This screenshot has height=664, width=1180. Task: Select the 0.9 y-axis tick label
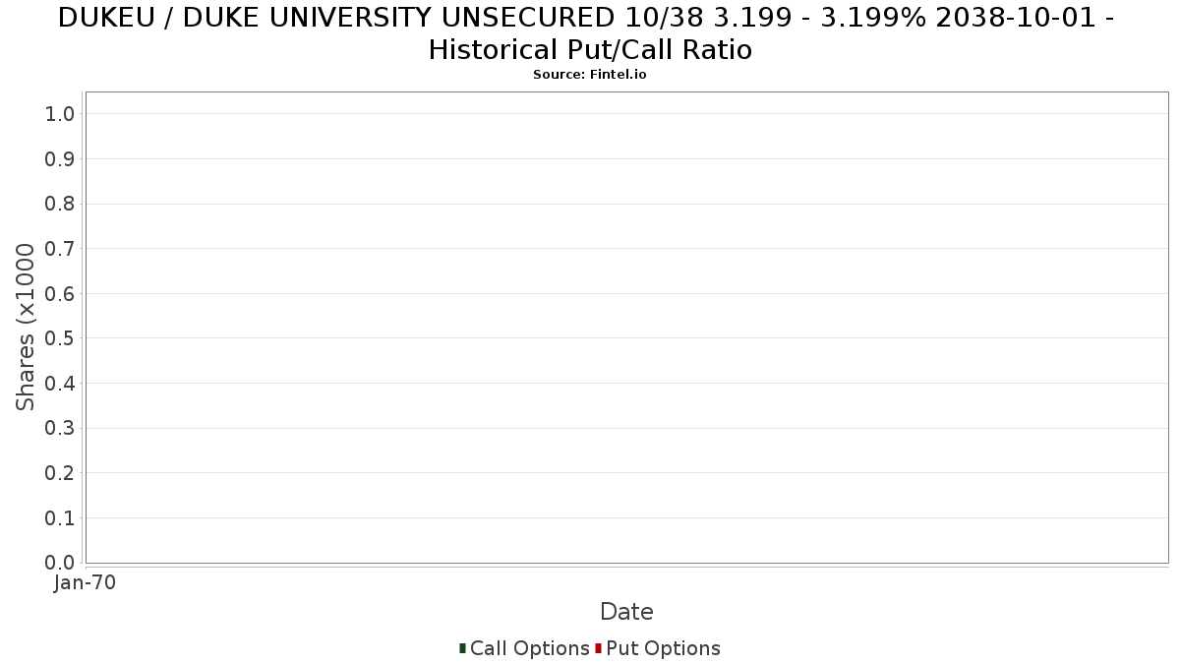[x=60, y=159]
